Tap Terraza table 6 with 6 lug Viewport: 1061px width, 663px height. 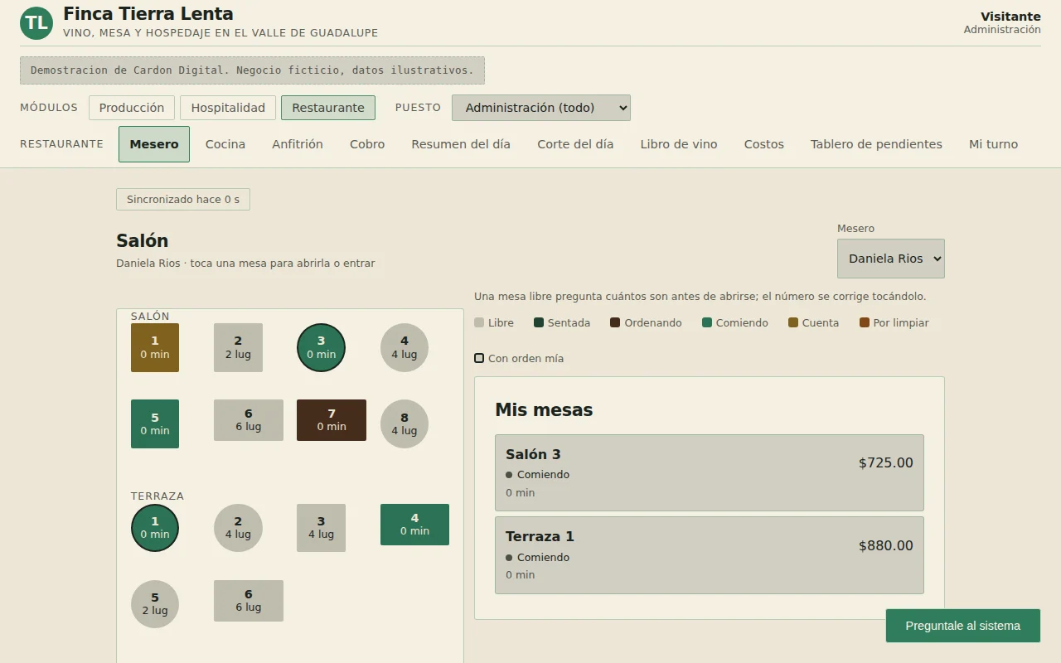(x=249, y=601)
